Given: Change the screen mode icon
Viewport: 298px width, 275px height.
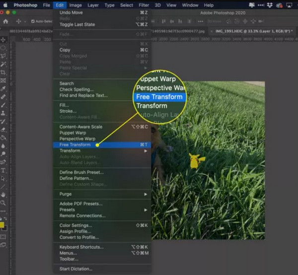Looking at the screenshot, I should pos(3,245).
